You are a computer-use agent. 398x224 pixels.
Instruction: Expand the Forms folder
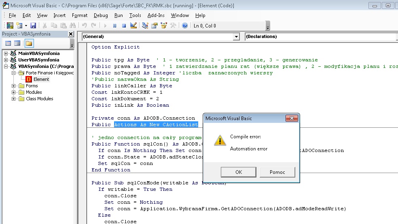(13, 86)
